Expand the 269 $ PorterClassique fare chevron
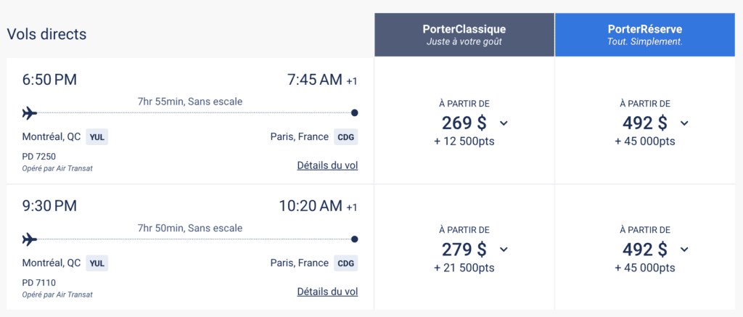Viewport: 743px width, 317px height. click(x=504, y=123)
